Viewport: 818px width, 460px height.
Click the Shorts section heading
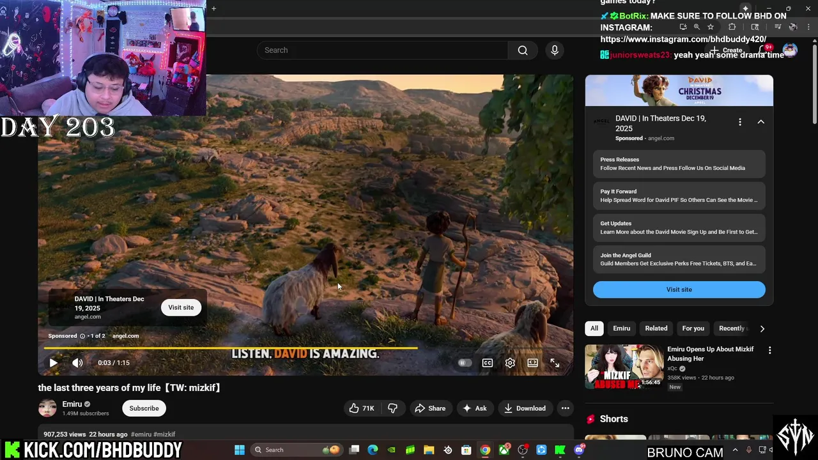(613, 419)
